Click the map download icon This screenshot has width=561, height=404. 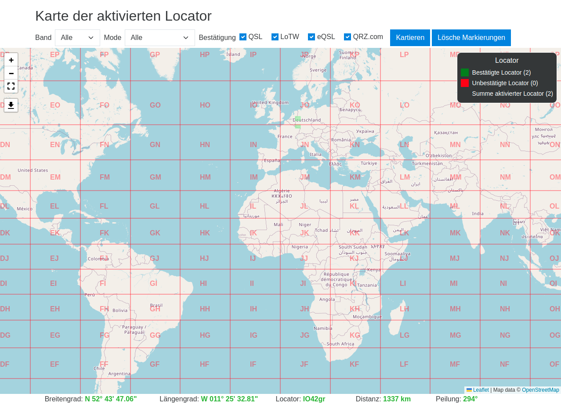(x=11, y=105)
